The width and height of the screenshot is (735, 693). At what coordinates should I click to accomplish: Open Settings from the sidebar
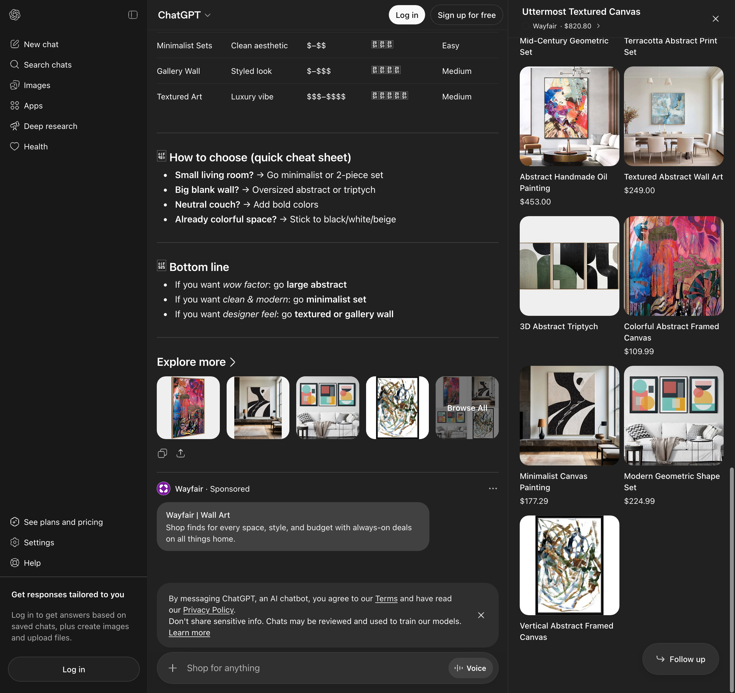point(39,542)
